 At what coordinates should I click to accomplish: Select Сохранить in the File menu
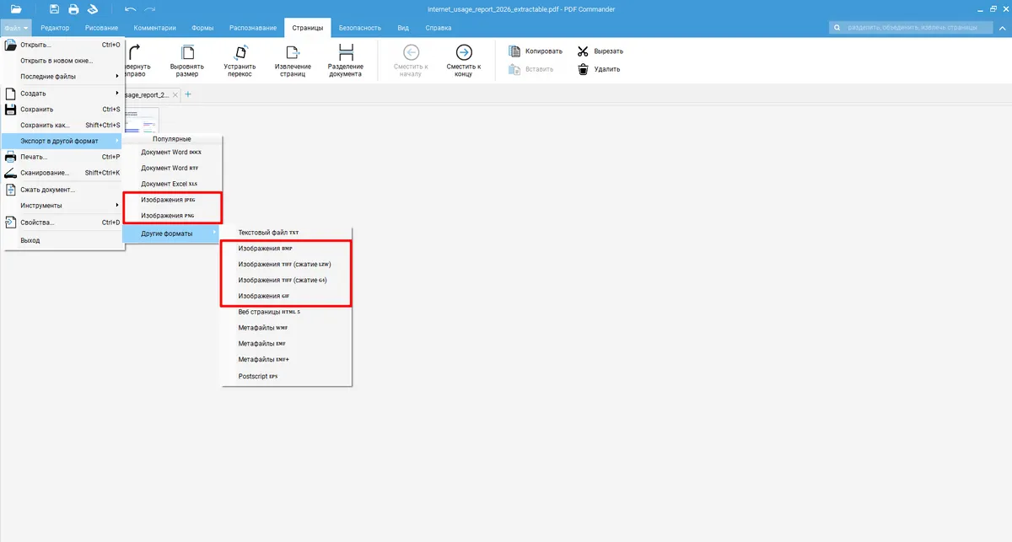click(62, 109)
